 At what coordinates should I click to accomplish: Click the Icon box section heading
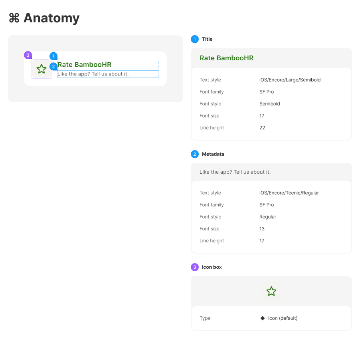tap(212, 267)
